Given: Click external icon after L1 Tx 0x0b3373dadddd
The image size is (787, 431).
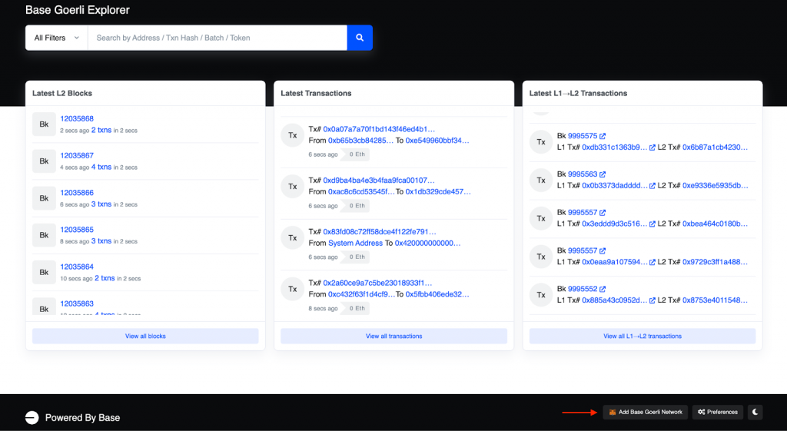Looking at the screenshot, I should point(652,186).
